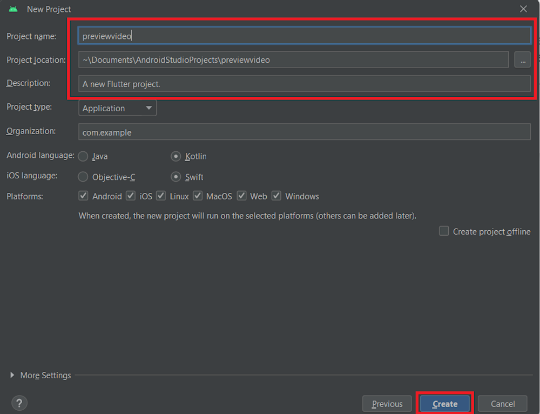Close the New Project dialog
This screenshot has width=540, height=414.
[523, 9]
